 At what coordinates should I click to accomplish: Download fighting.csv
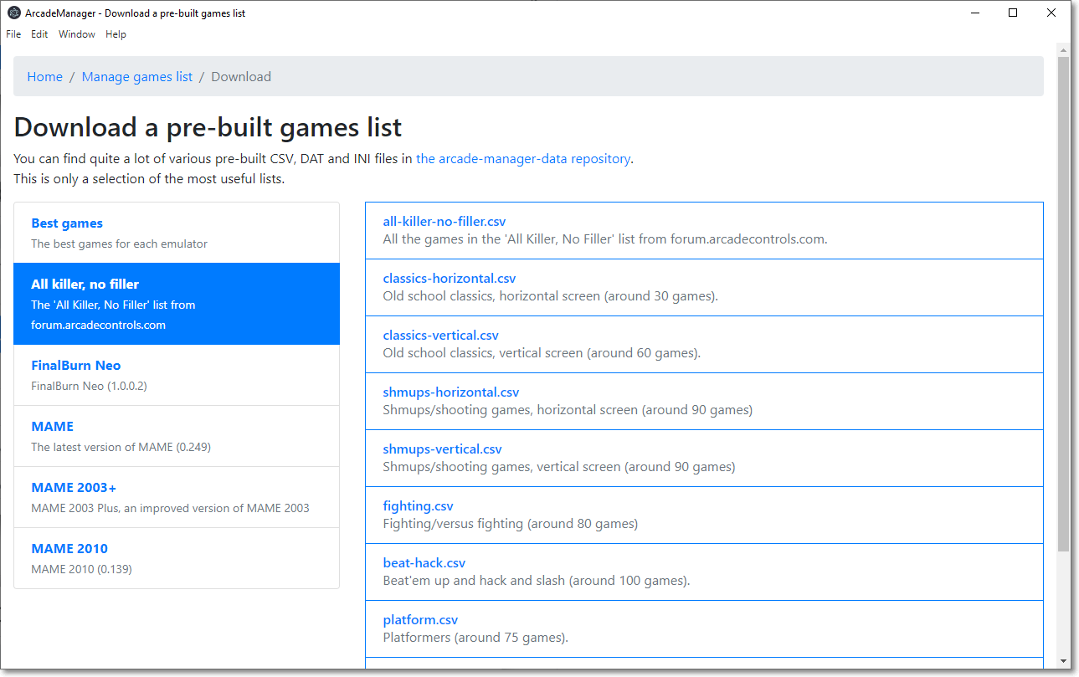coord(419,506)
